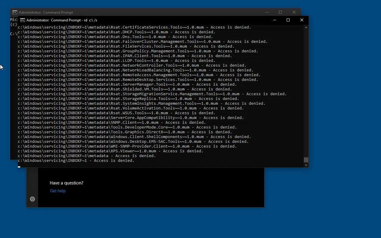Maximize the background Command Prompt window
Viewport: 381px width, 238px height.
(280, 12)
